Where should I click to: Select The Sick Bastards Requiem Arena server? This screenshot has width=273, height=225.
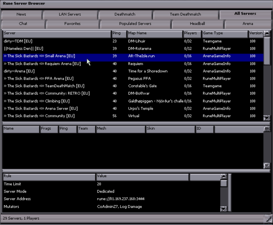tap(133, 64)
